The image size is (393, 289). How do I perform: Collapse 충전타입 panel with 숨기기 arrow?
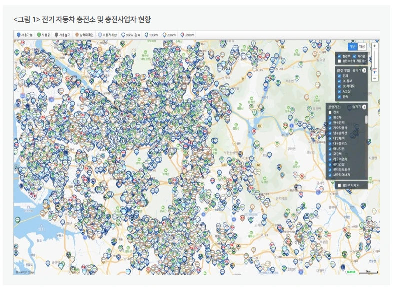[x=364, y=71]
